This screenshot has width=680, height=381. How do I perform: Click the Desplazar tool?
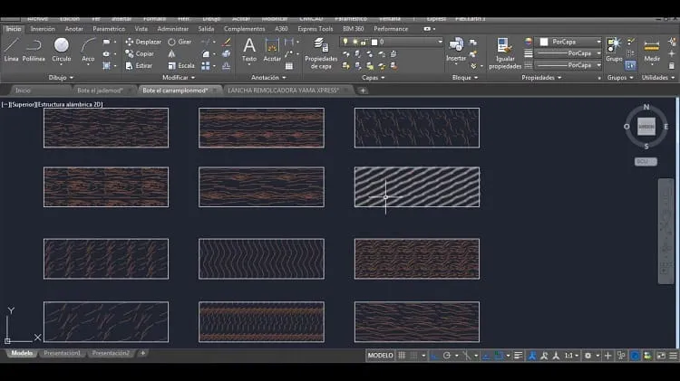coord(143,42)
